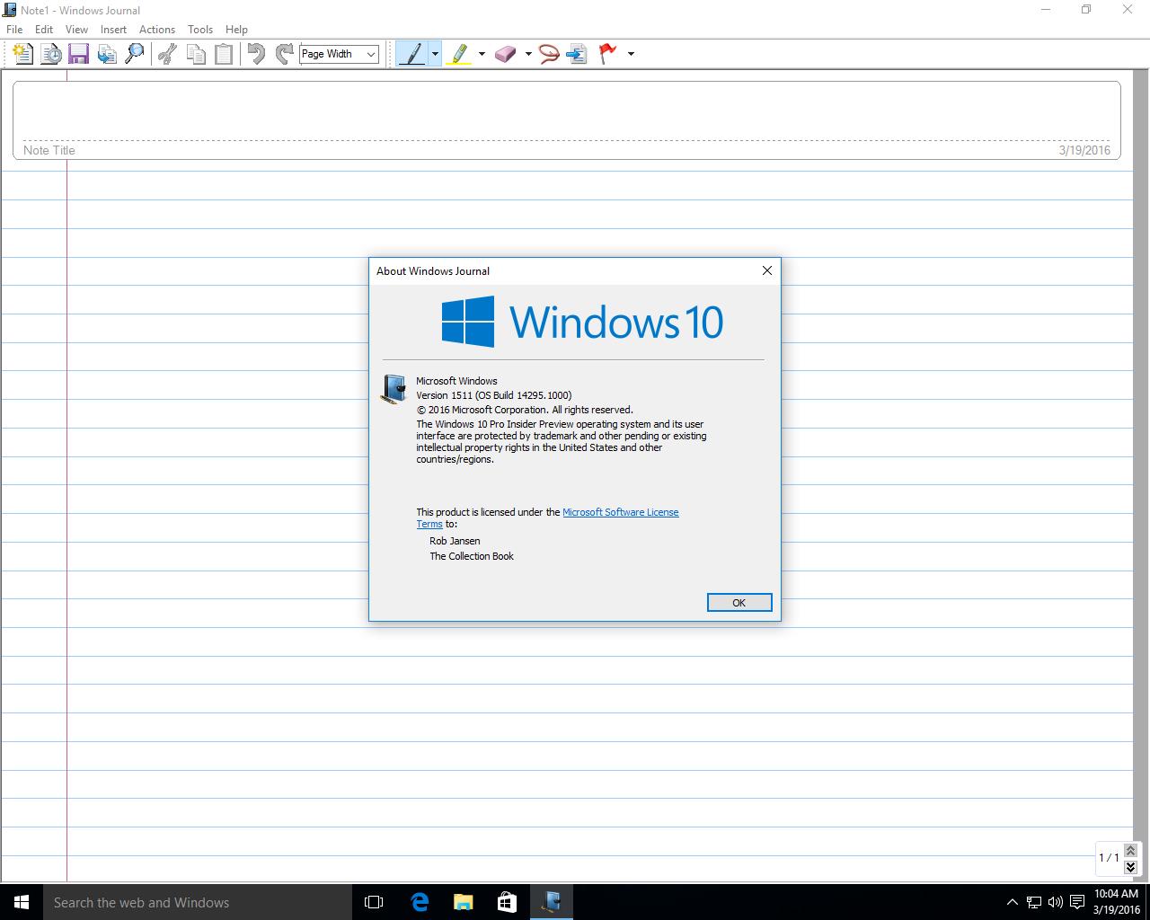Click Windows Journal taskbar icon

551,902
